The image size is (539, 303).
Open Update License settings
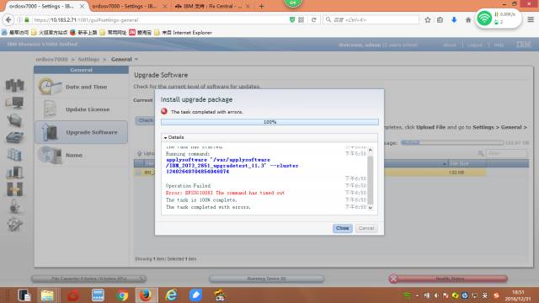82,109
